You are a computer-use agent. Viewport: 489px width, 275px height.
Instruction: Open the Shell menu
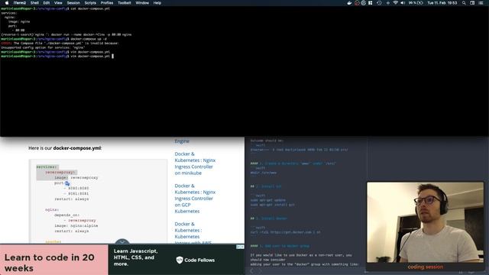[34, 3]
